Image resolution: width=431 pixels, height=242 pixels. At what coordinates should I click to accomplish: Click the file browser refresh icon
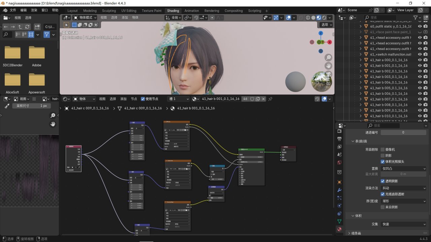tap(27, 27)
